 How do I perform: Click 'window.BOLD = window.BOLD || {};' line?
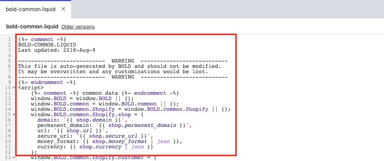(82, 99)
